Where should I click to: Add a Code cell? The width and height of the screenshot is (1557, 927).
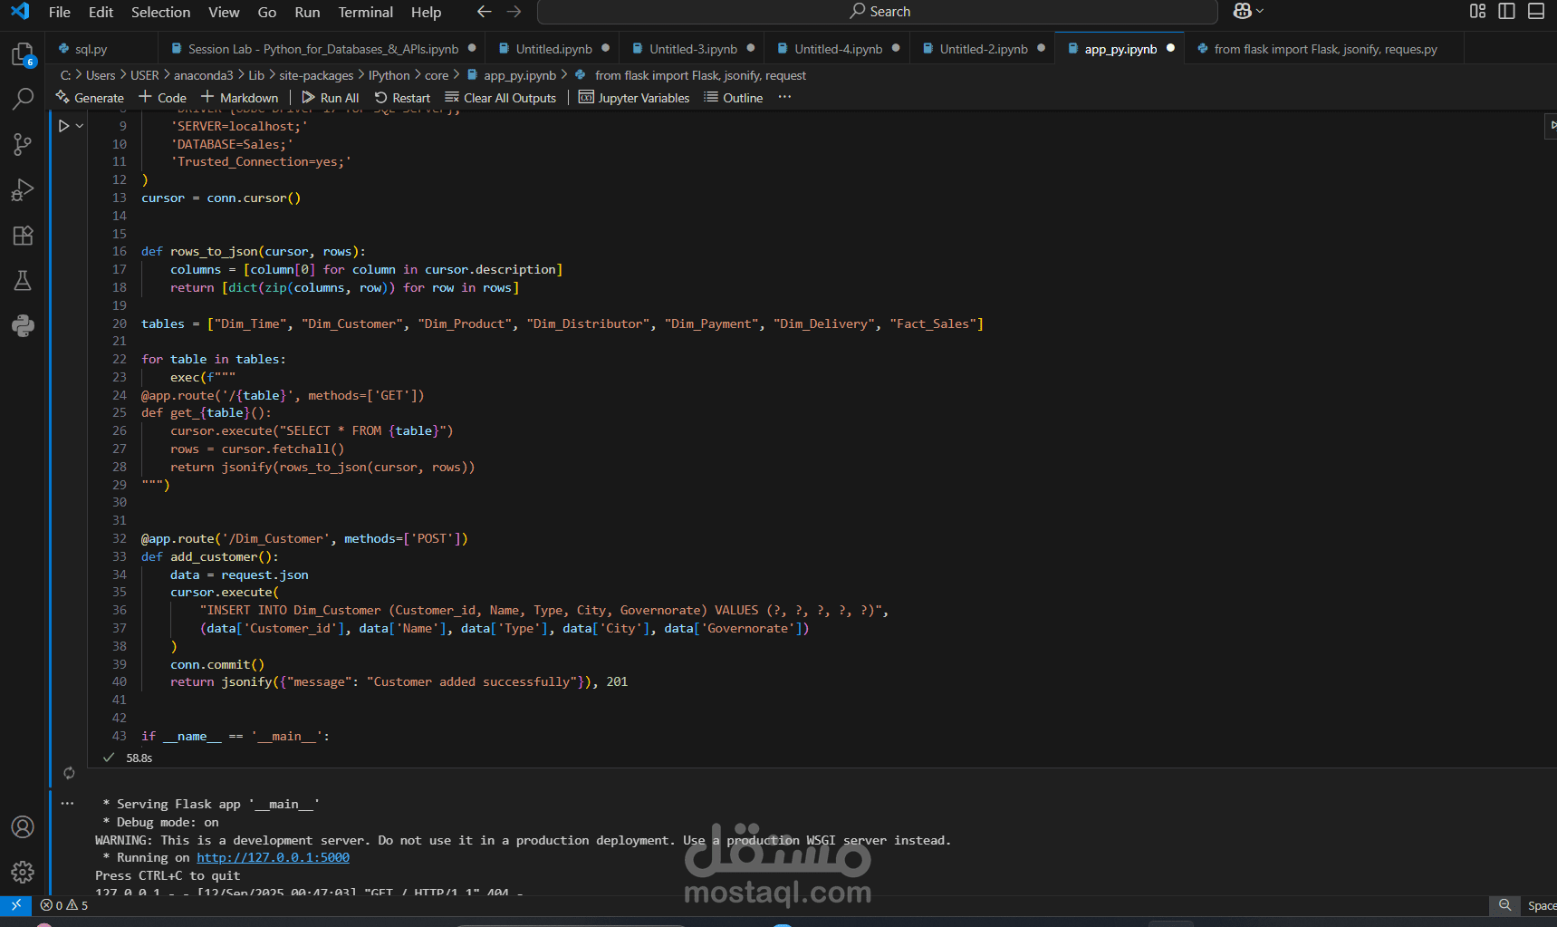click(162, 98)
